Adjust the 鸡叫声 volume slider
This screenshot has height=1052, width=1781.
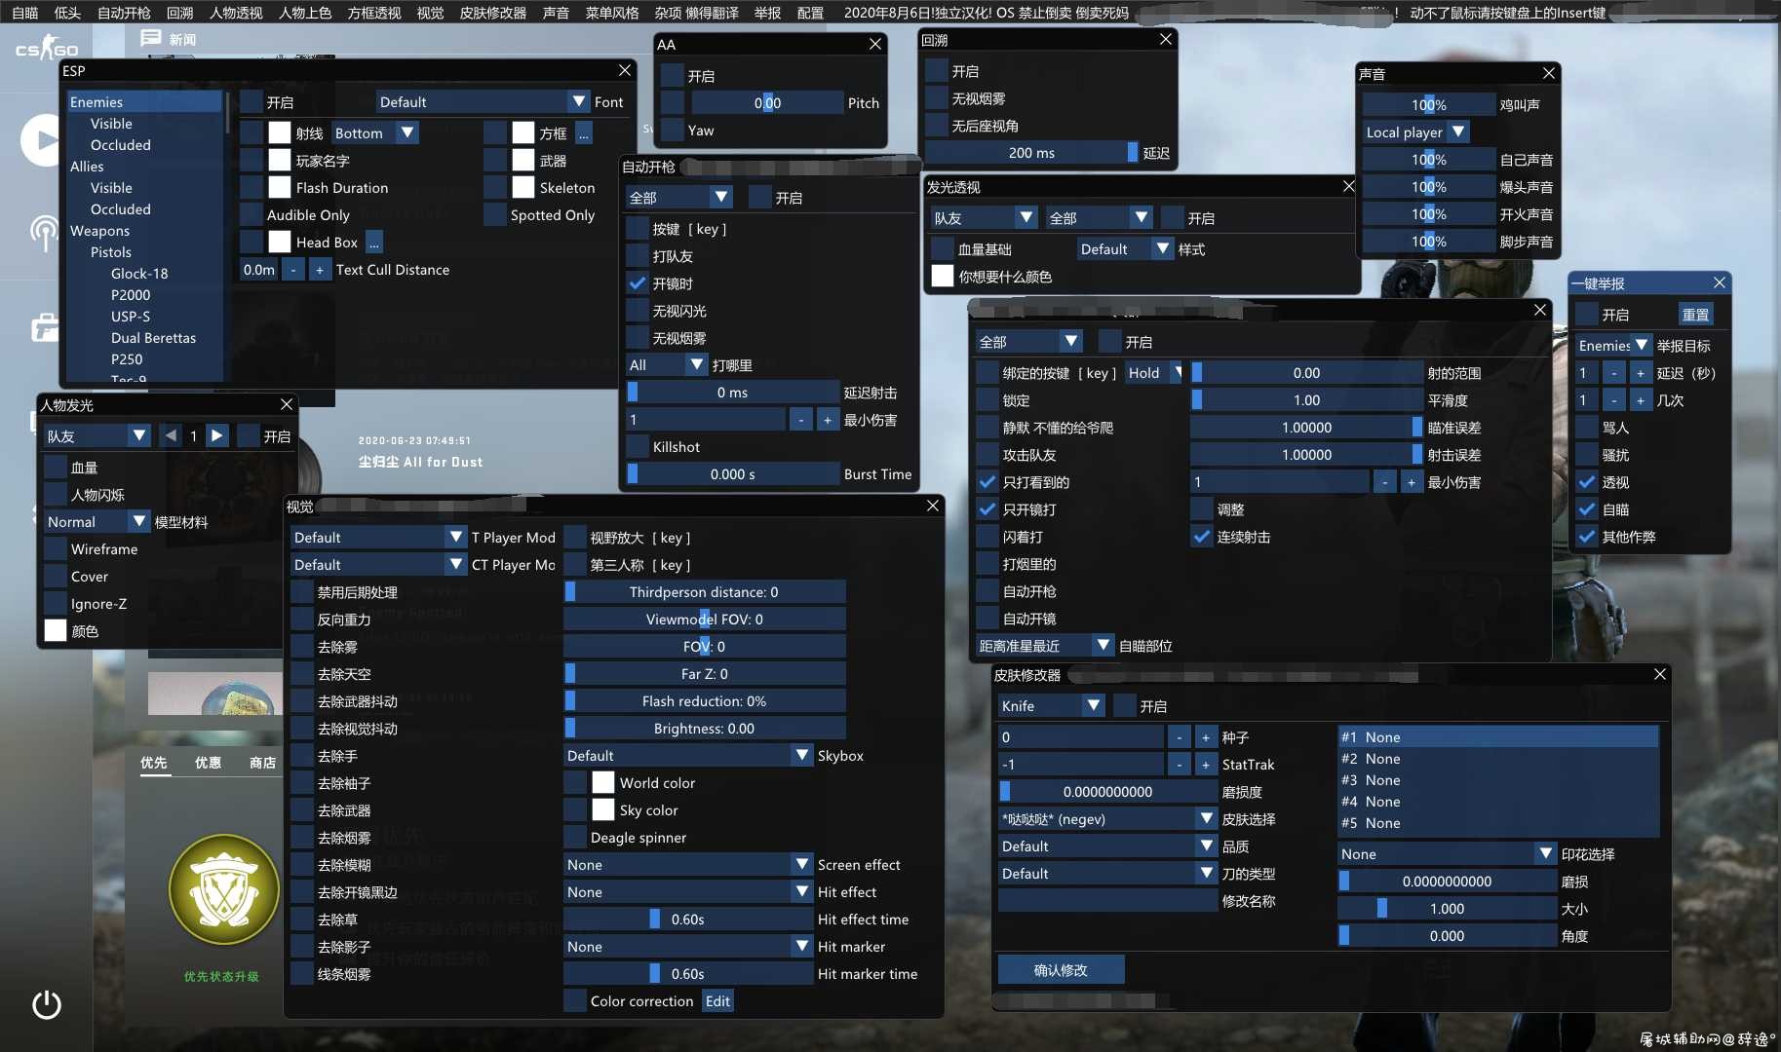tap(1429, 104)
